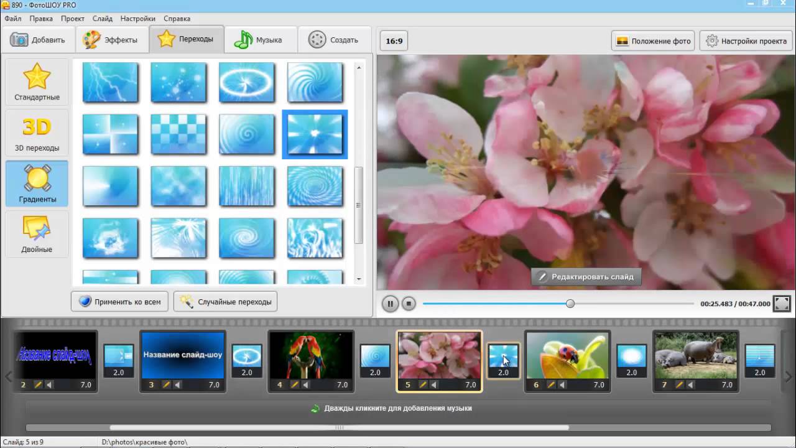
Task: Pause the slideshow preview
Action: (390, 304)
